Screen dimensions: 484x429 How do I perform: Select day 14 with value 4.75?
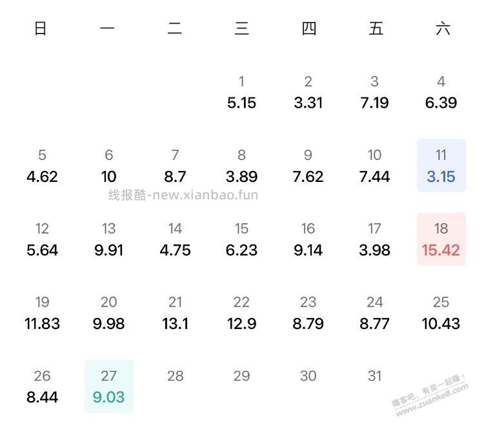(175, 239)
